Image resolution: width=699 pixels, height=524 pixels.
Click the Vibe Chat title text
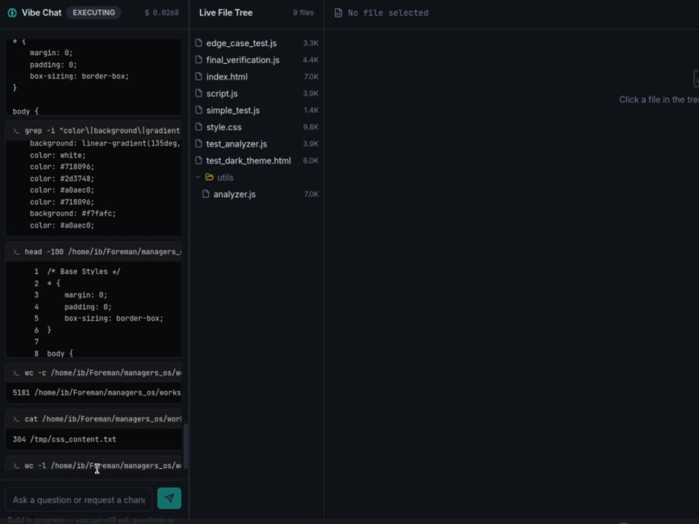pos(41,13)
